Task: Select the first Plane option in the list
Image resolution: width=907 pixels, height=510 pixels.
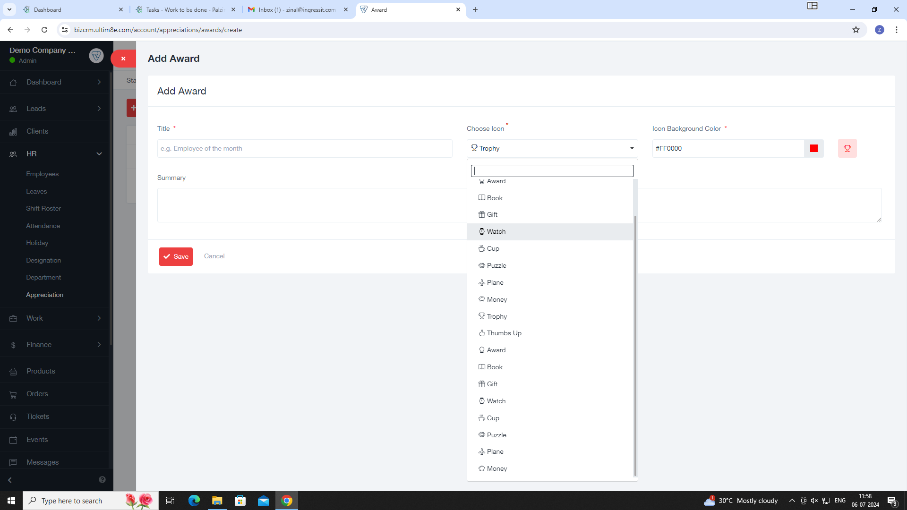Action: tap(550, 282)
